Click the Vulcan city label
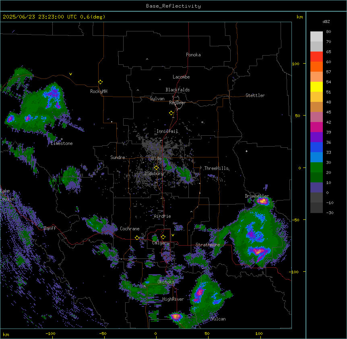 point(219,319)
